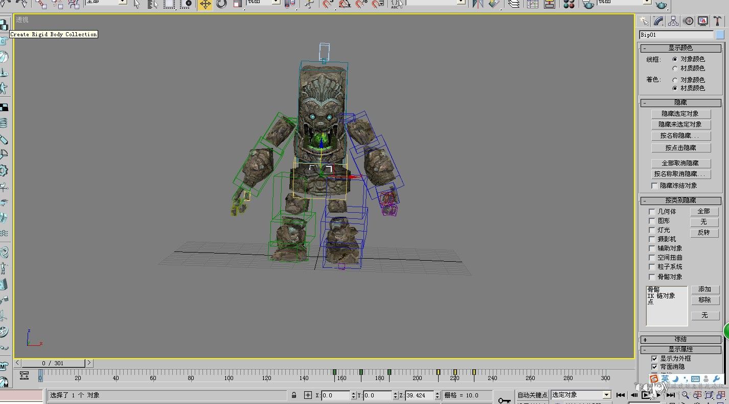Check the 灯光 category checkbox
729x404 pixels.
[x=652, y=230]
